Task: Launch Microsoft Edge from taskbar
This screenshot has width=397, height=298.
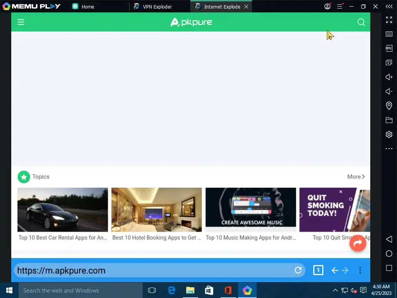Action: pyautogui.click(x=171, y=290)
